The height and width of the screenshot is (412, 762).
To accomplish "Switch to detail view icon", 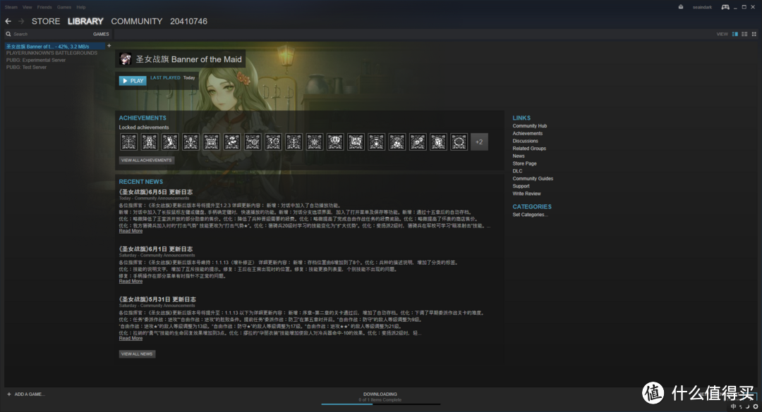I will (x=734, y=34).
